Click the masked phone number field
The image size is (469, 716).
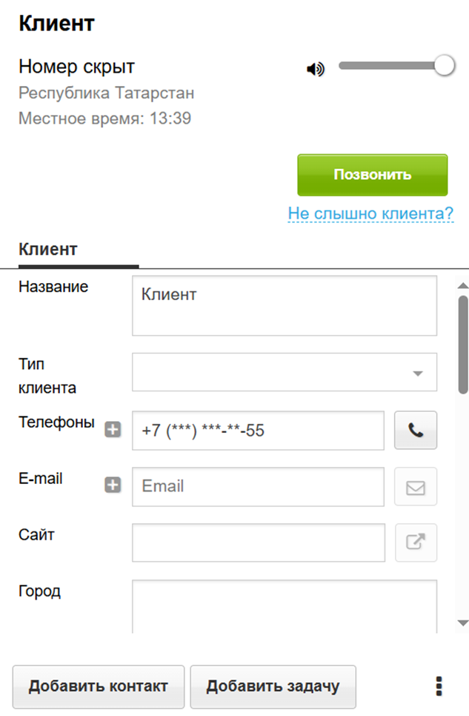(x=258, y=430)
